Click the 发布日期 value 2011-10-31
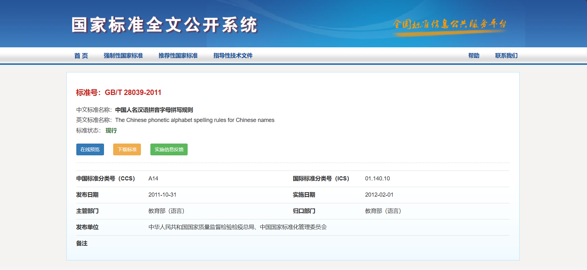Viewport: 587px width, 270px height. pyautogui.click(x=162, y=195)
